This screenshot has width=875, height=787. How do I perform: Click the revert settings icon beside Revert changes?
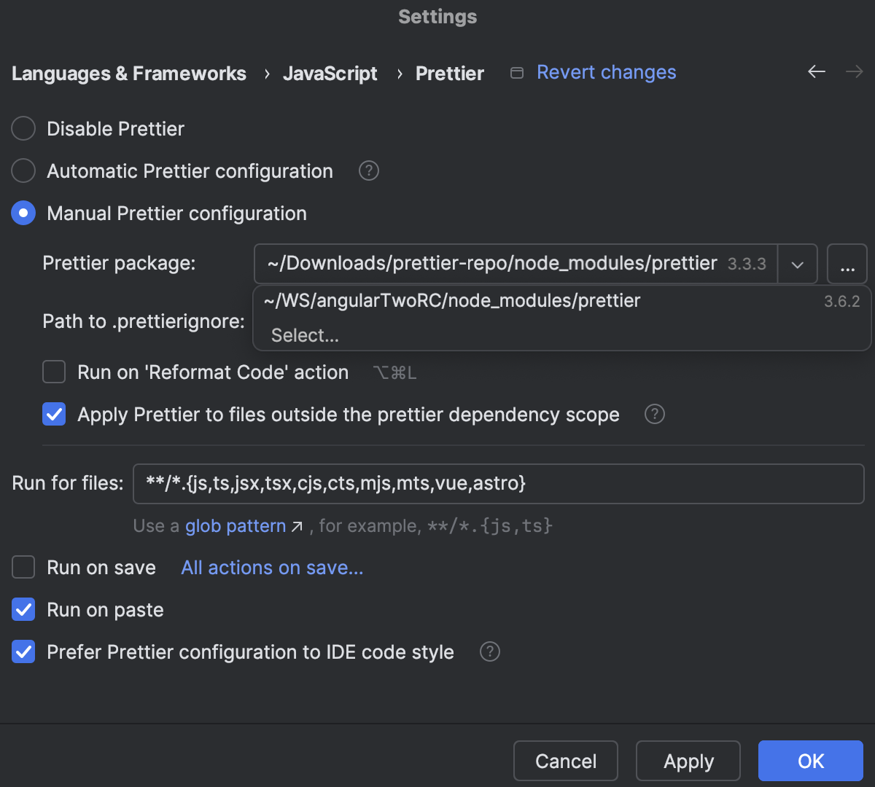[x=516, y=73]
